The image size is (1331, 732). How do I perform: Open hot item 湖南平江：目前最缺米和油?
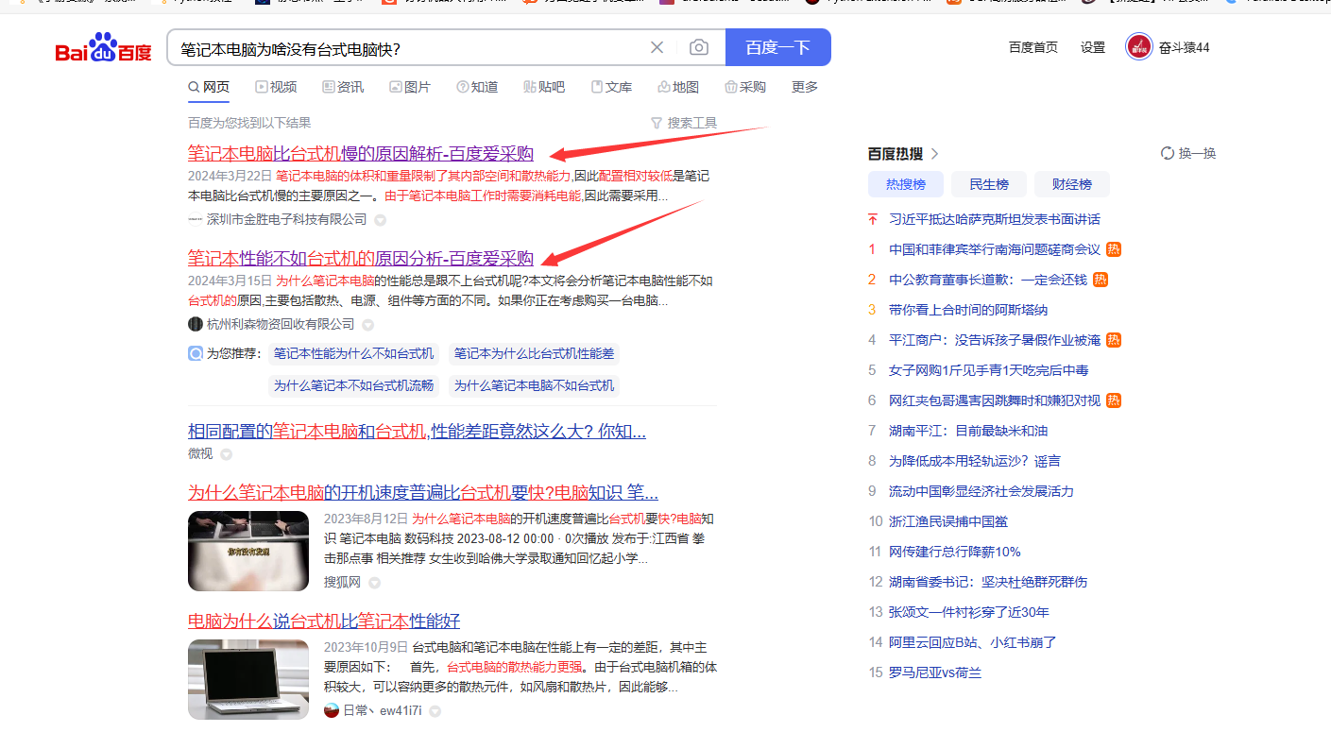point(968,431)
